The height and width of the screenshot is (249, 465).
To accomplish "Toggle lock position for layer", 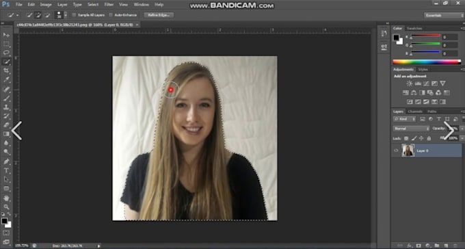I will tap(421, 138).
